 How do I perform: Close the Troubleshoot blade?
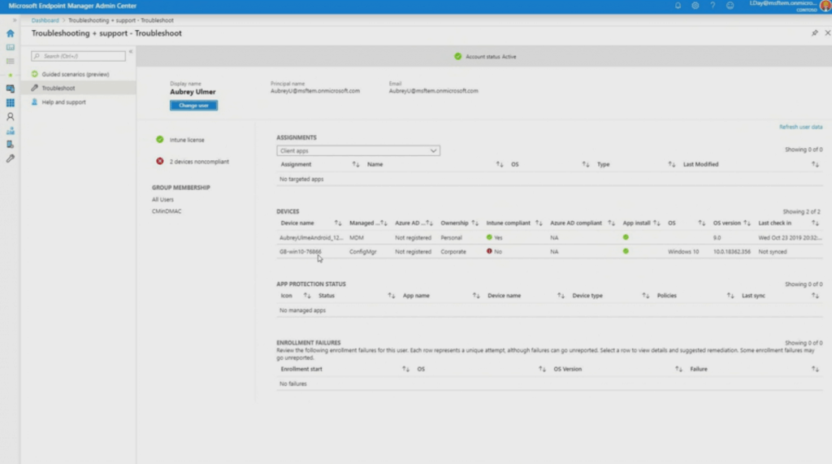point(827,33)
